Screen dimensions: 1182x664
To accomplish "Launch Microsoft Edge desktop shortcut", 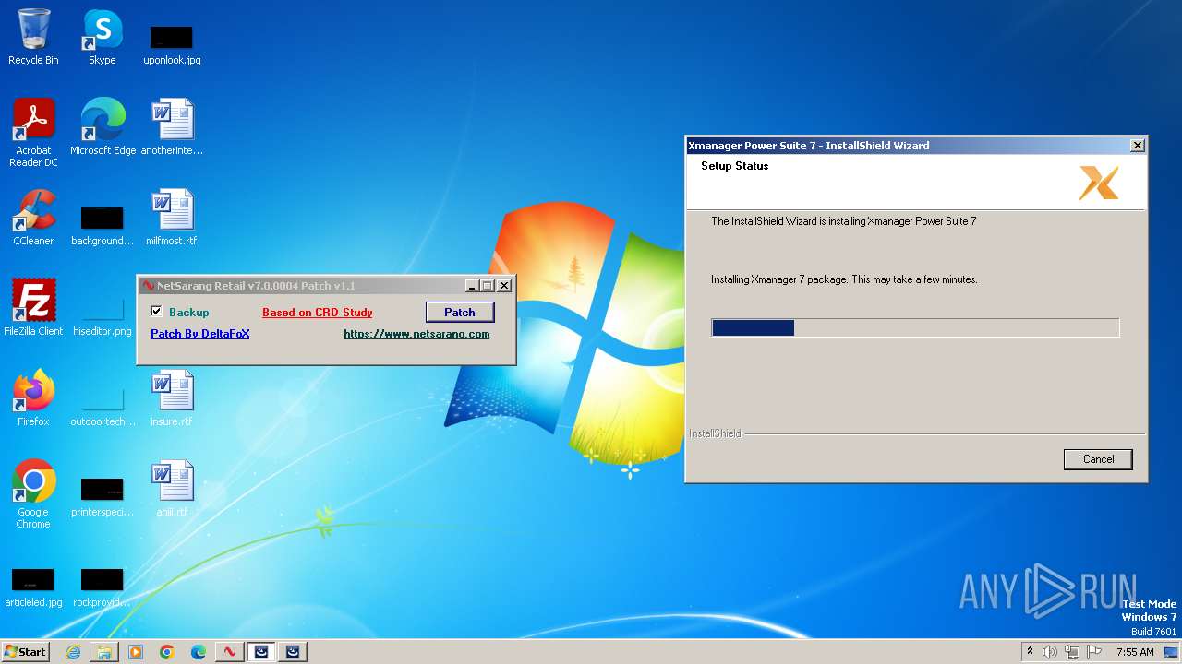I will click(x=103, y=126).
